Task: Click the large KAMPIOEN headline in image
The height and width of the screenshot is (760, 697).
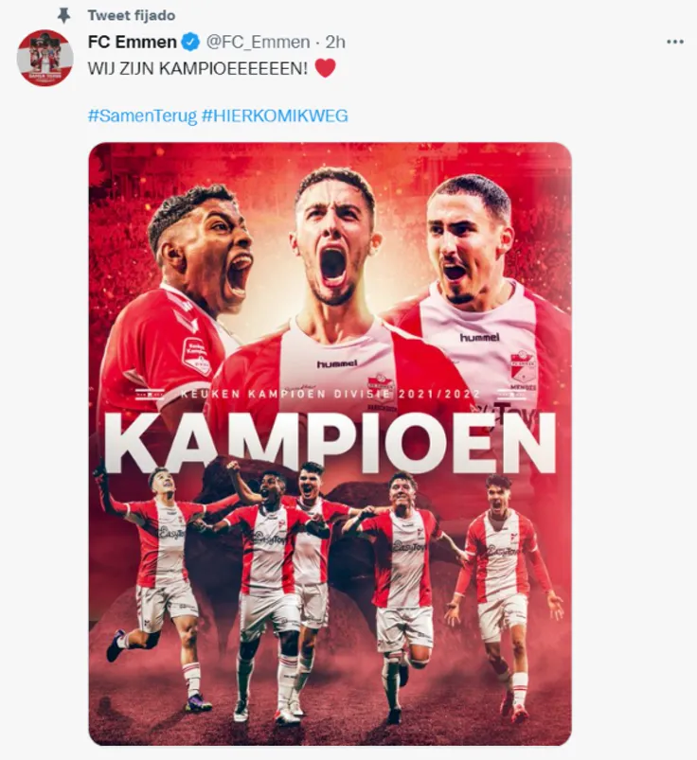Action: pos(331,443)
